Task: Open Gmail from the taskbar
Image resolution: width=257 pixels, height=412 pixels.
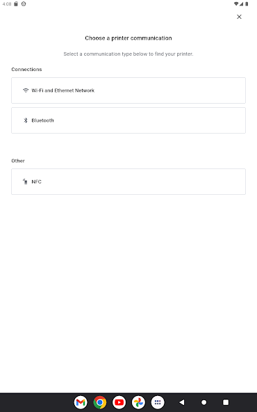Action: pos(81,402)
